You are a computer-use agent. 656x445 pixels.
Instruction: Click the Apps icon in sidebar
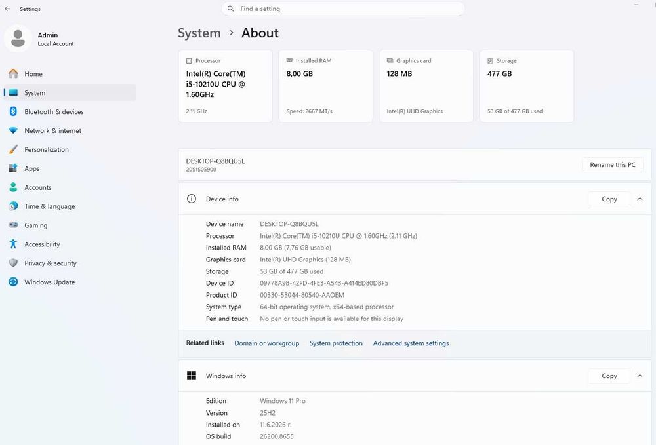(x=13, y=168)
